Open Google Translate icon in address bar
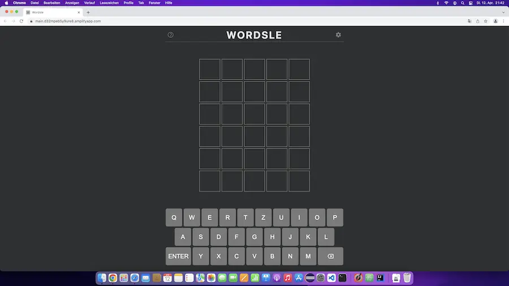Image resolution: width=509 pixels, height=286 pixels. point(469,21)
